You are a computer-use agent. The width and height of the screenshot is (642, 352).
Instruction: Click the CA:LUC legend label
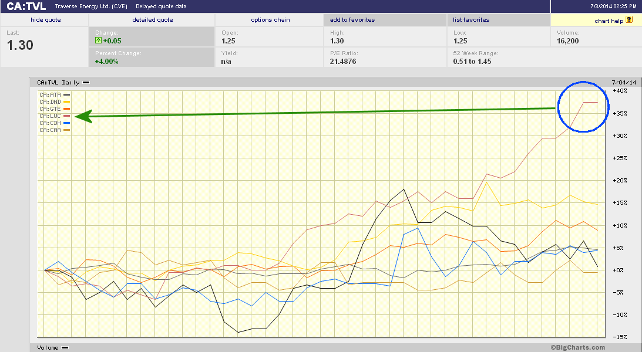click(50, 116)
